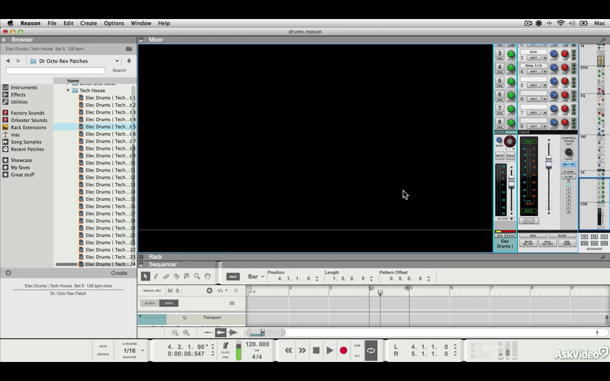The width and height of the screenshot is (610, 381).
Task: Open Rack Extensions in browser sidebar
Action: pos(29,128)
